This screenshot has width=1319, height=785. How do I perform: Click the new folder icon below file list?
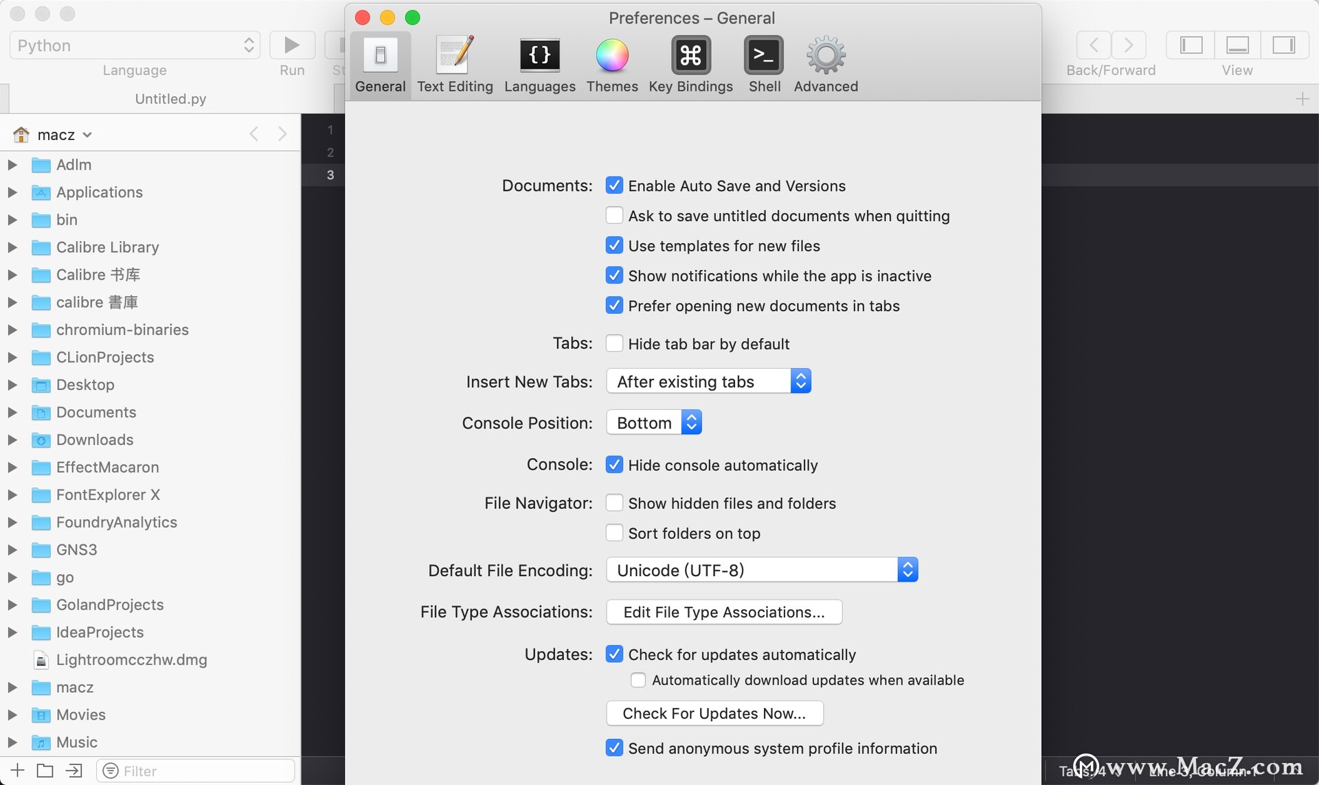(x=45, y=771)
